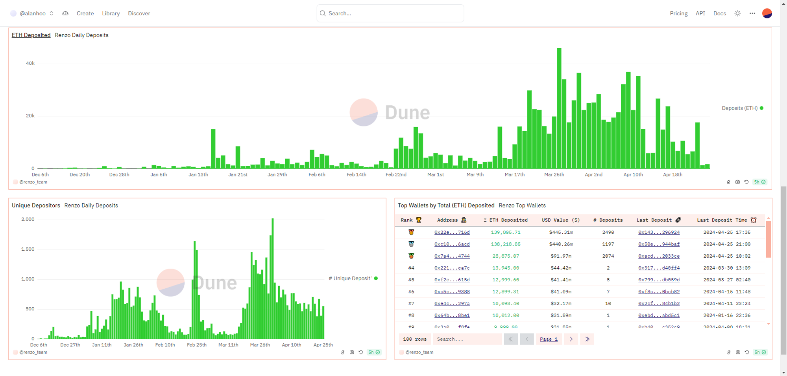Refresh the ETH Deposited chart query
The height and width of the screenshot is (376, 787).
(x=746, y=182)
